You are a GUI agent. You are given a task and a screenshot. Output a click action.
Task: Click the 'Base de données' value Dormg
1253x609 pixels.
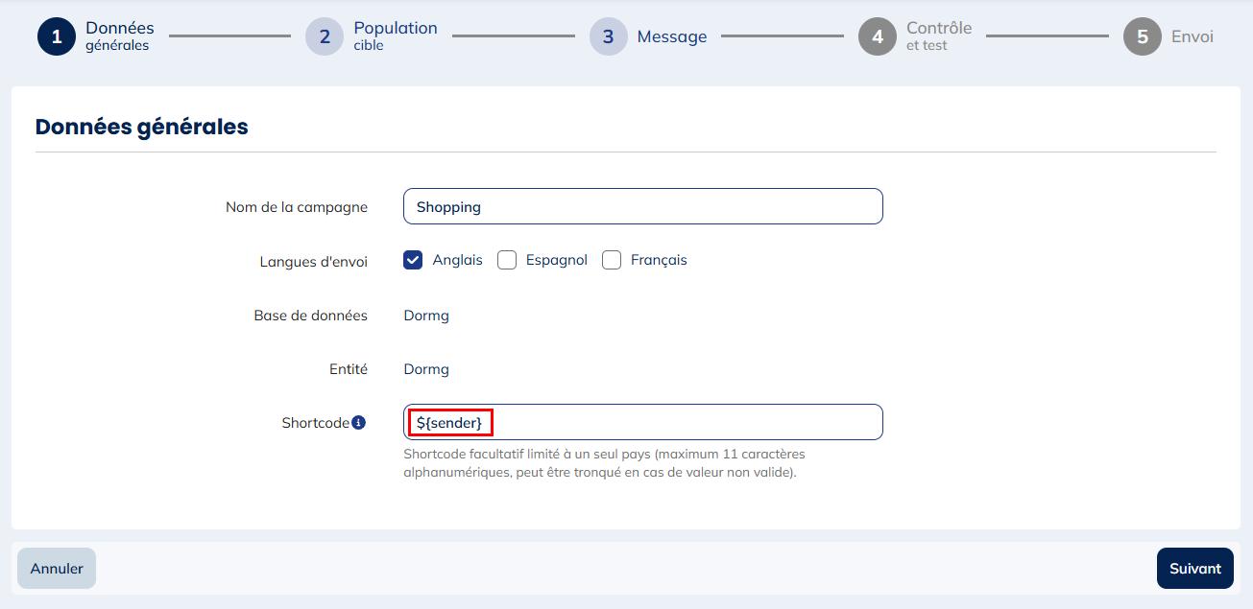click(426, 316)
